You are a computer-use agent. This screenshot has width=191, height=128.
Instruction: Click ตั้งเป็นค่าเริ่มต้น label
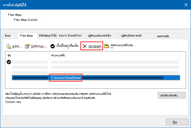point(67,46)
